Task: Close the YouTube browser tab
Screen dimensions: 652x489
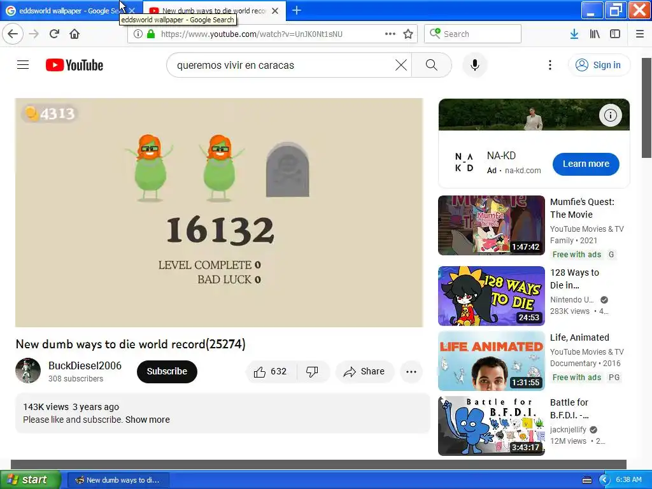Action: [x=275, y=11]
